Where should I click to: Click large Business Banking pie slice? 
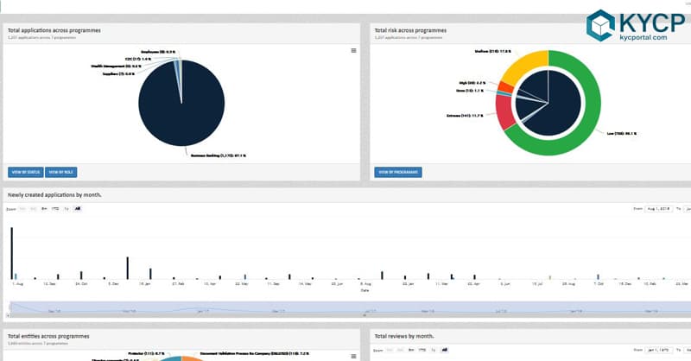181,111
